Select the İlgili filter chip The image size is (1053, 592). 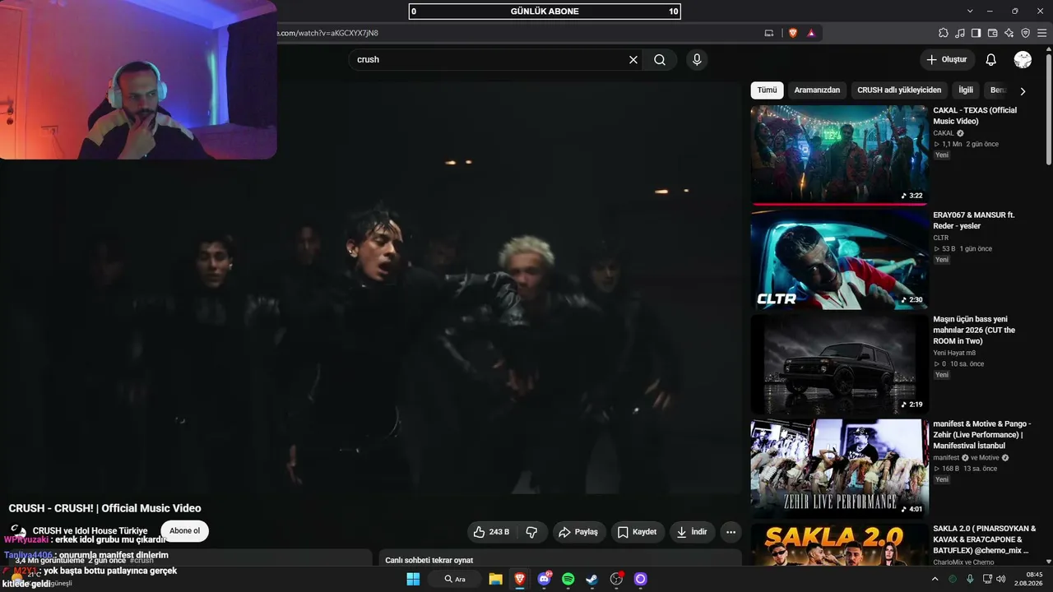click(966, 90)
